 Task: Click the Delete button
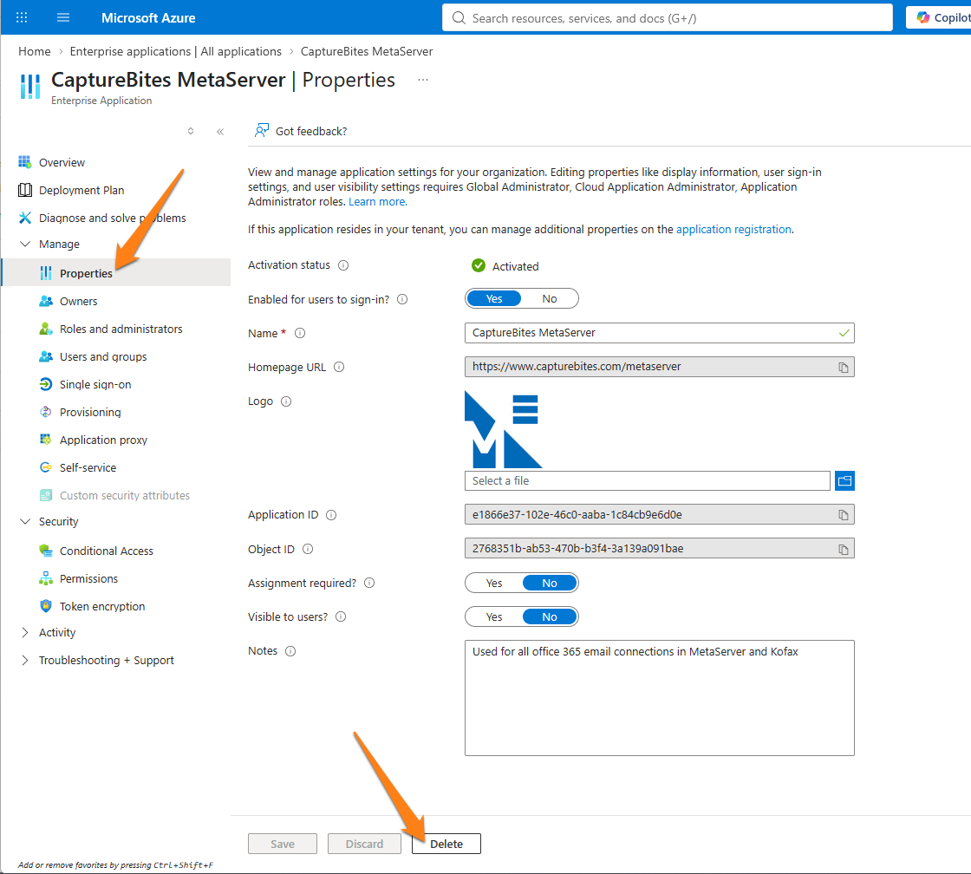[x=446, y=844]
